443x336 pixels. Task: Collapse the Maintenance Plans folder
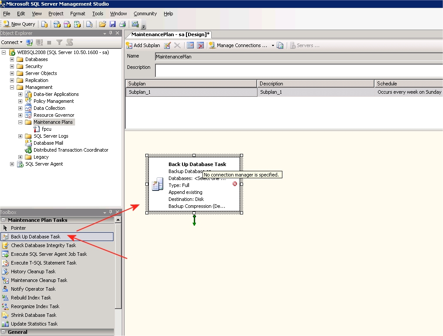[21, 122]
